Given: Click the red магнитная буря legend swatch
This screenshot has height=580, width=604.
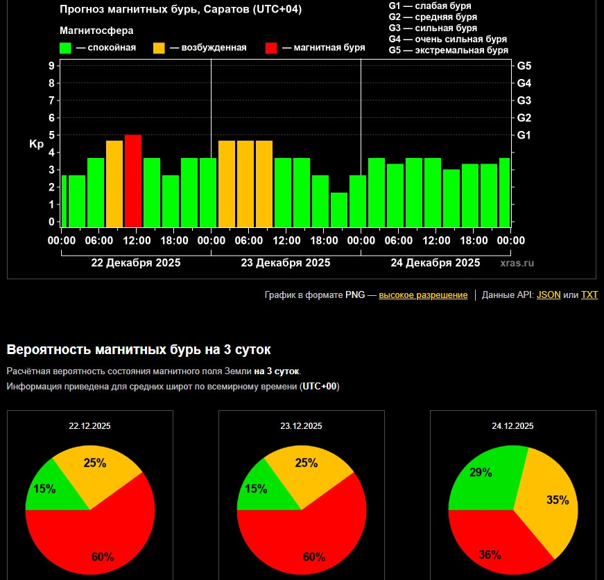Looking at the screenshot, I should (x=271, y=48).
